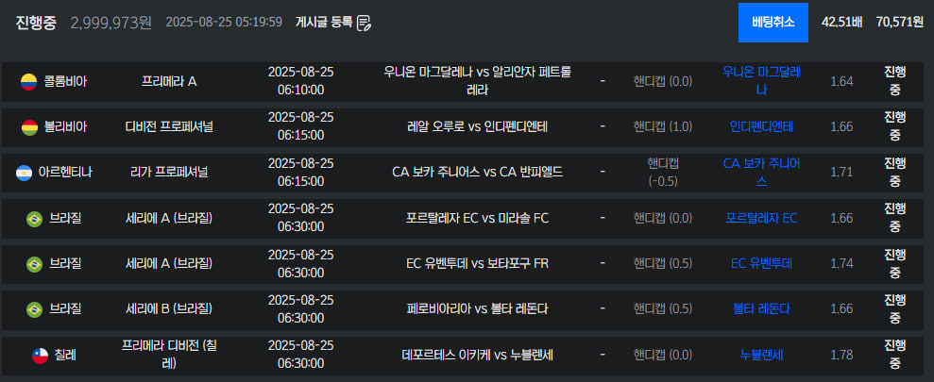The image size is (934, 382).
Task: Select the 볼타 레돈다 pick link
Action: click(761, 309)
